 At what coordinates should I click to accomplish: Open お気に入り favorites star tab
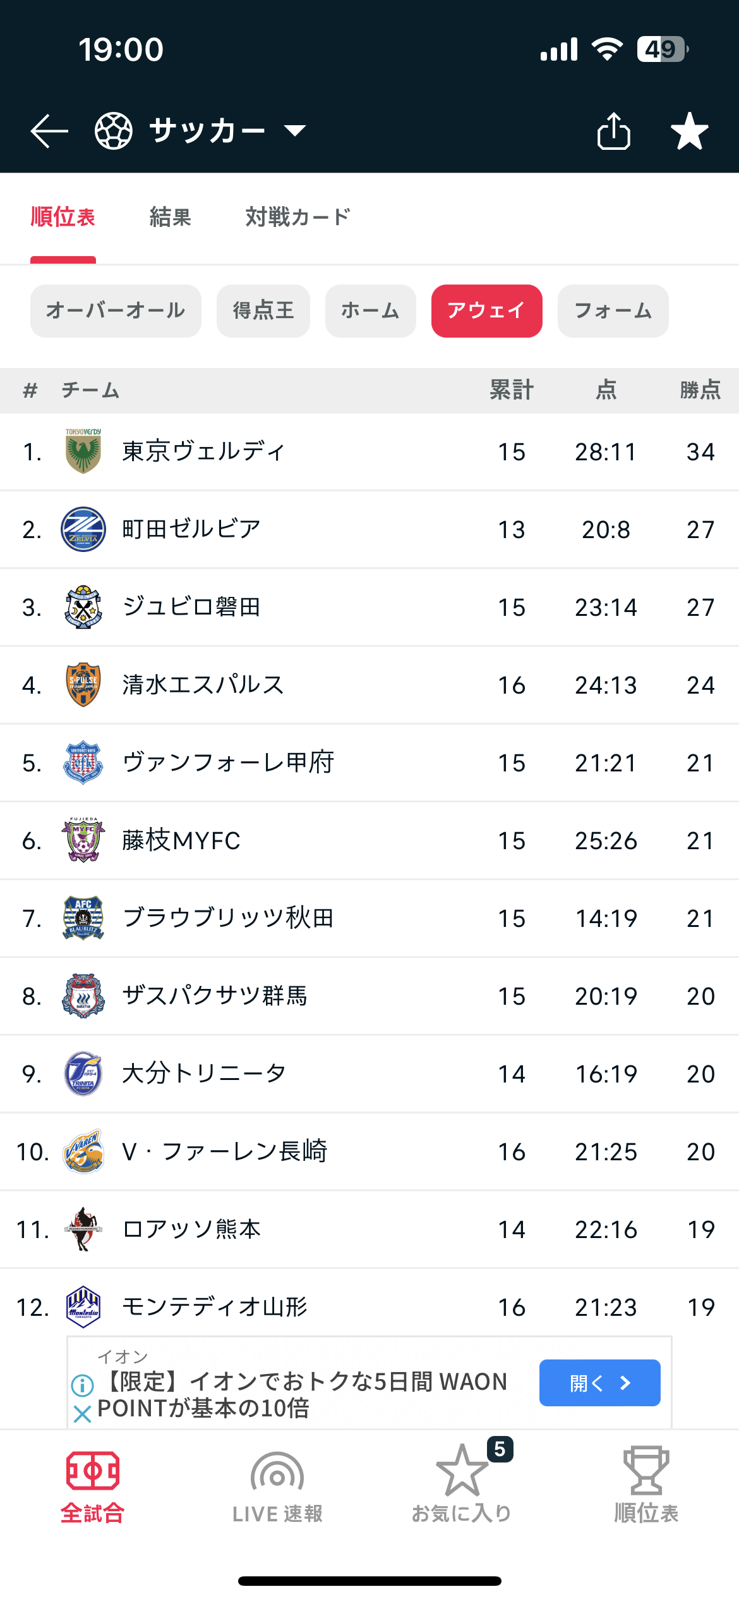coord(462,1485)
